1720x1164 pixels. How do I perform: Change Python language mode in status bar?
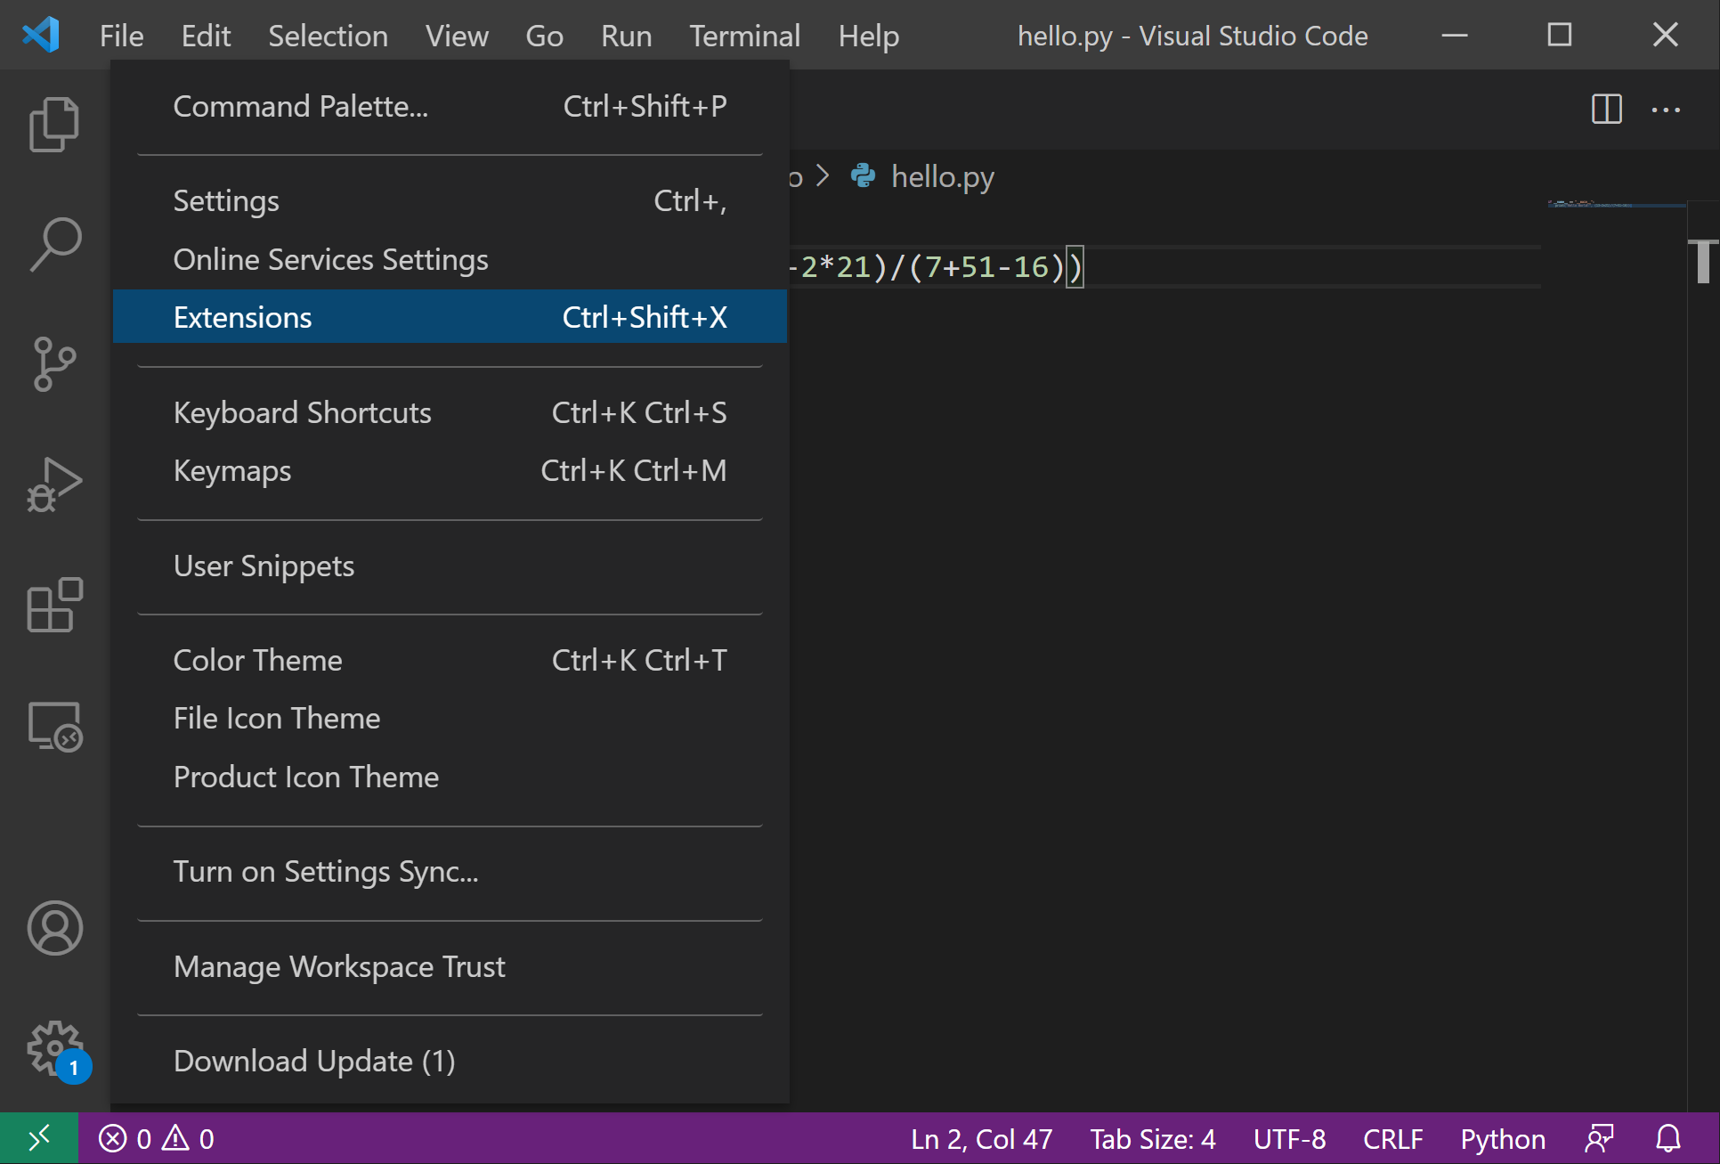pyautogui.click(x=1503, y=1138)
